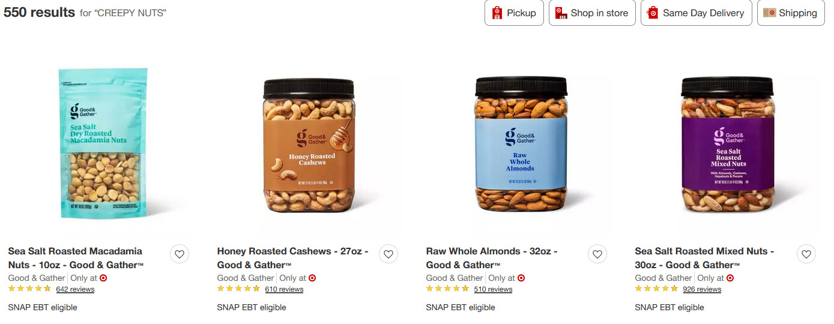Open the 510 reviews link for almonds

pos(493,289)
